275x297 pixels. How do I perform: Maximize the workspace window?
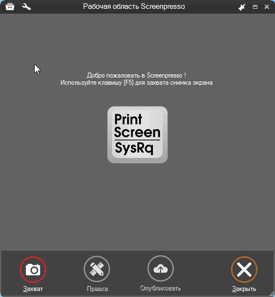tap(255, 7)
